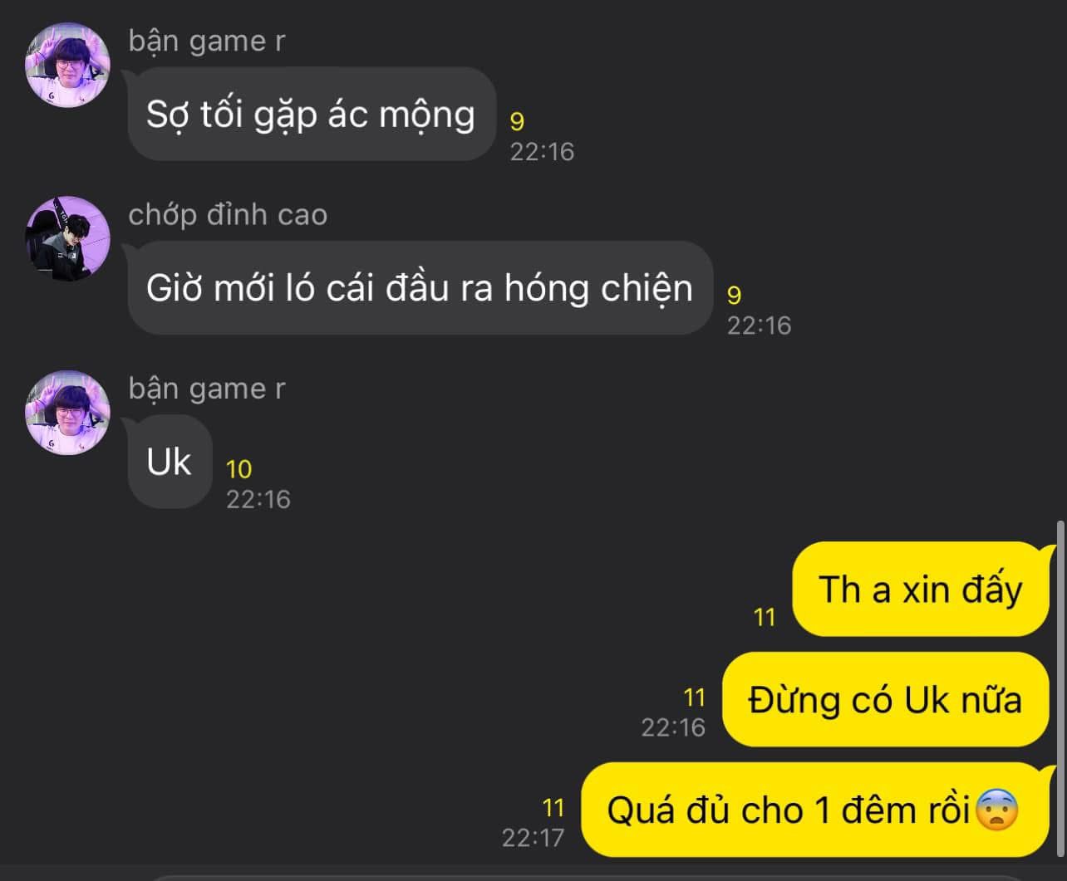
Task: Select the 'Uk' message bubble
Action: (170, 462)
